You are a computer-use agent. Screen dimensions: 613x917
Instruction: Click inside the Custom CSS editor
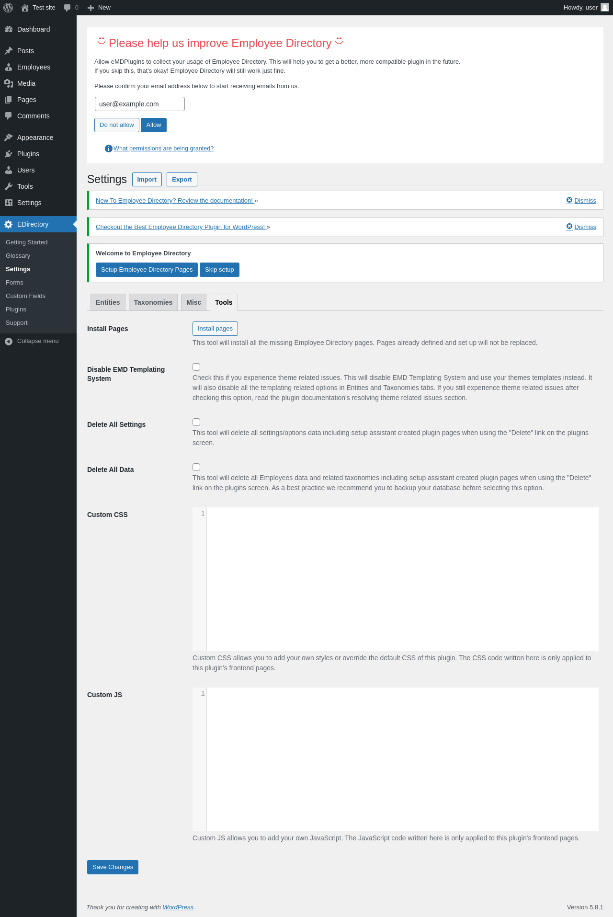[x=402, y=579]
